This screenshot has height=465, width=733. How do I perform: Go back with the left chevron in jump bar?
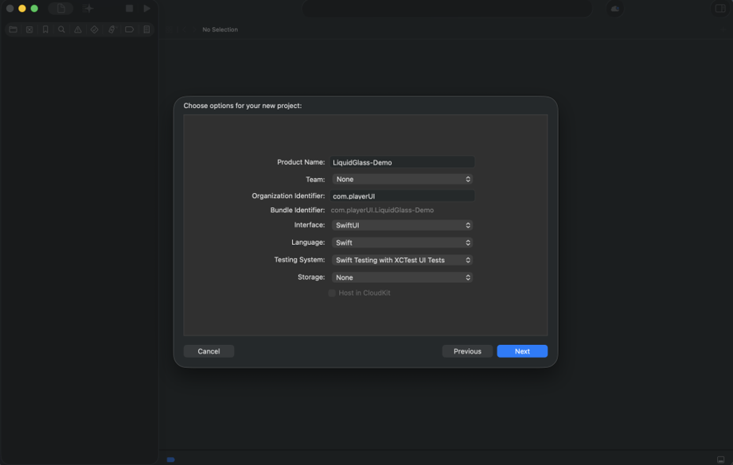point(184,29)
